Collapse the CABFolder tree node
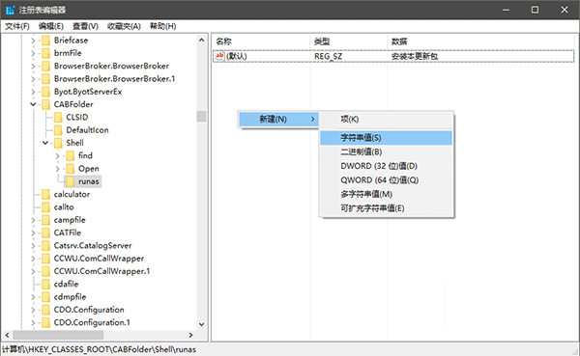This screenshot has height=356, width=580. (x=33, y=104)
